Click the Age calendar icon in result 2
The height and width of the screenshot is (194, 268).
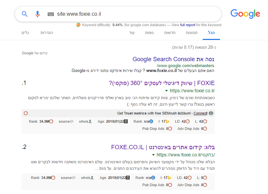[128, 178]
